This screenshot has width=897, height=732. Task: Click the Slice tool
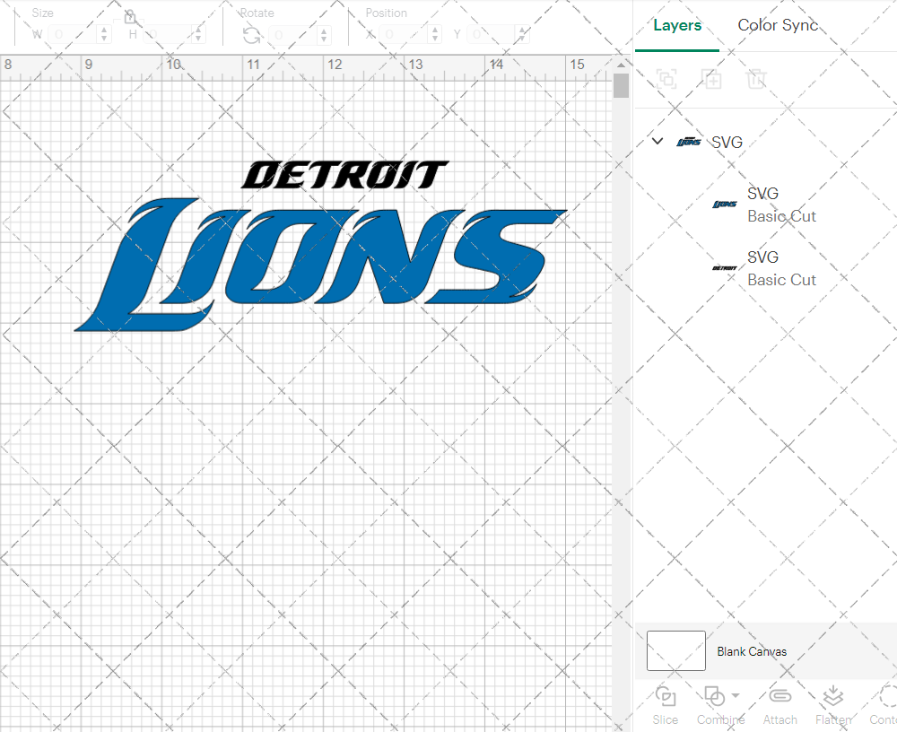point(666,706)
